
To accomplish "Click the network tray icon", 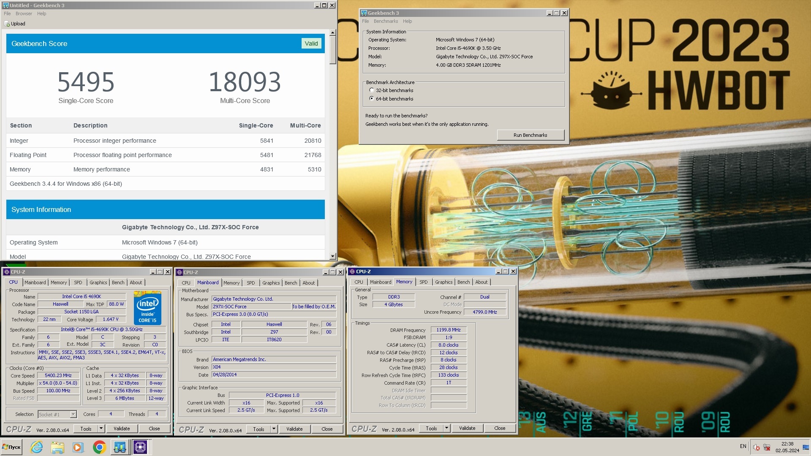I will click(x=767, y=447).
